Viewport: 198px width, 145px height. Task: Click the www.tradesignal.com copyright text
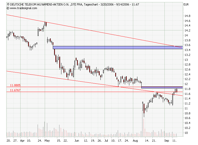pos(22,8)
